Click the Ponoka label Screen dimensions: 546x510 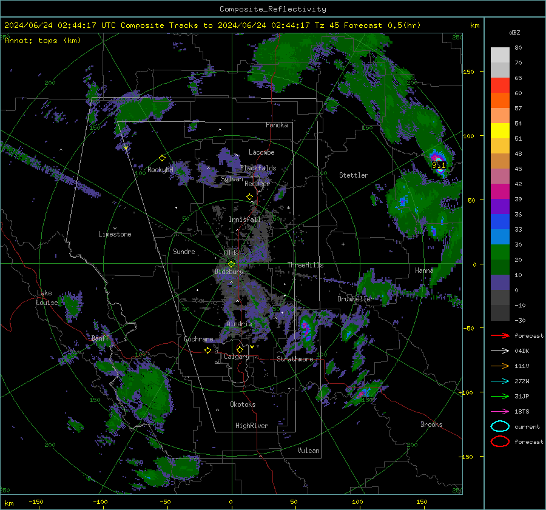click(x=277, y=125)
